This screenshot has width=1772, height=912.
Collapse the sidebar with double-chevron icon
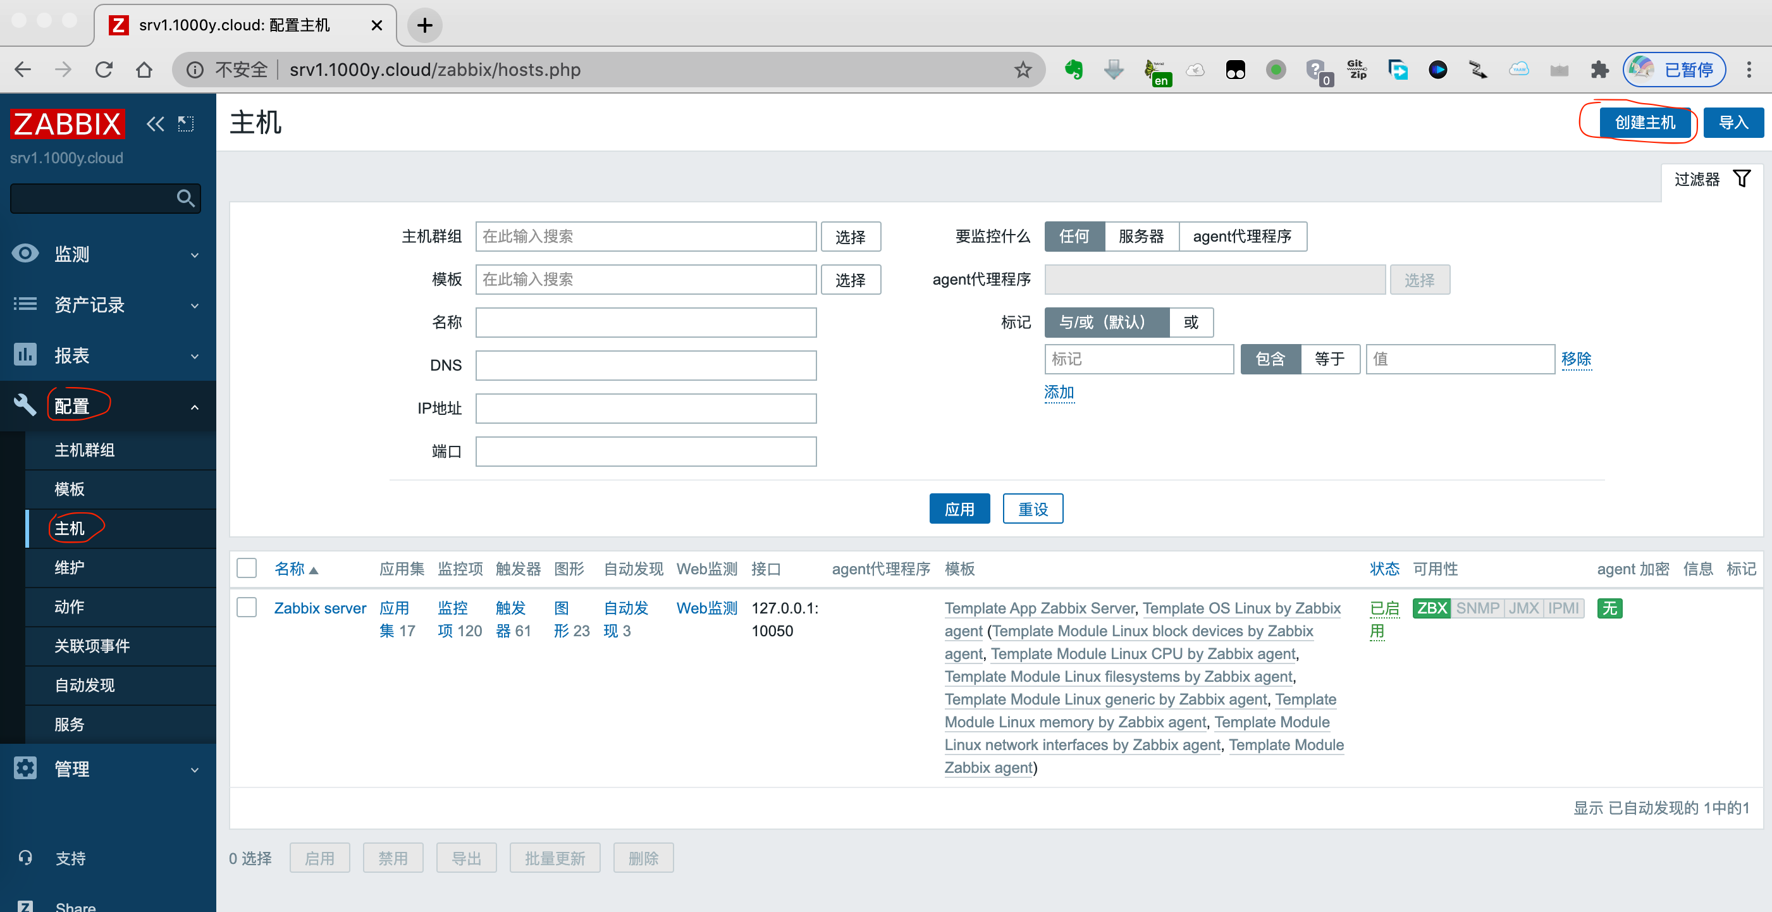156,124
